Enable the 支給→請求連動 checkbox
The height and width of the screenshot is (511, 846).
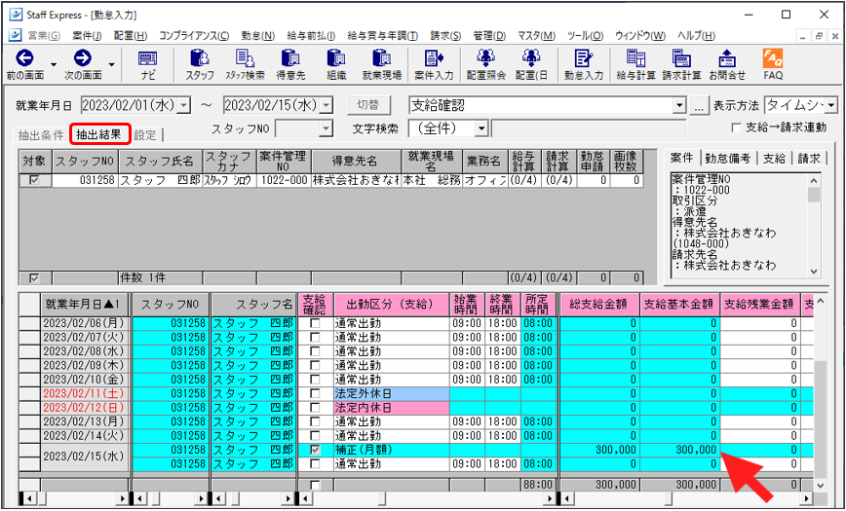[x=737, y=128]
